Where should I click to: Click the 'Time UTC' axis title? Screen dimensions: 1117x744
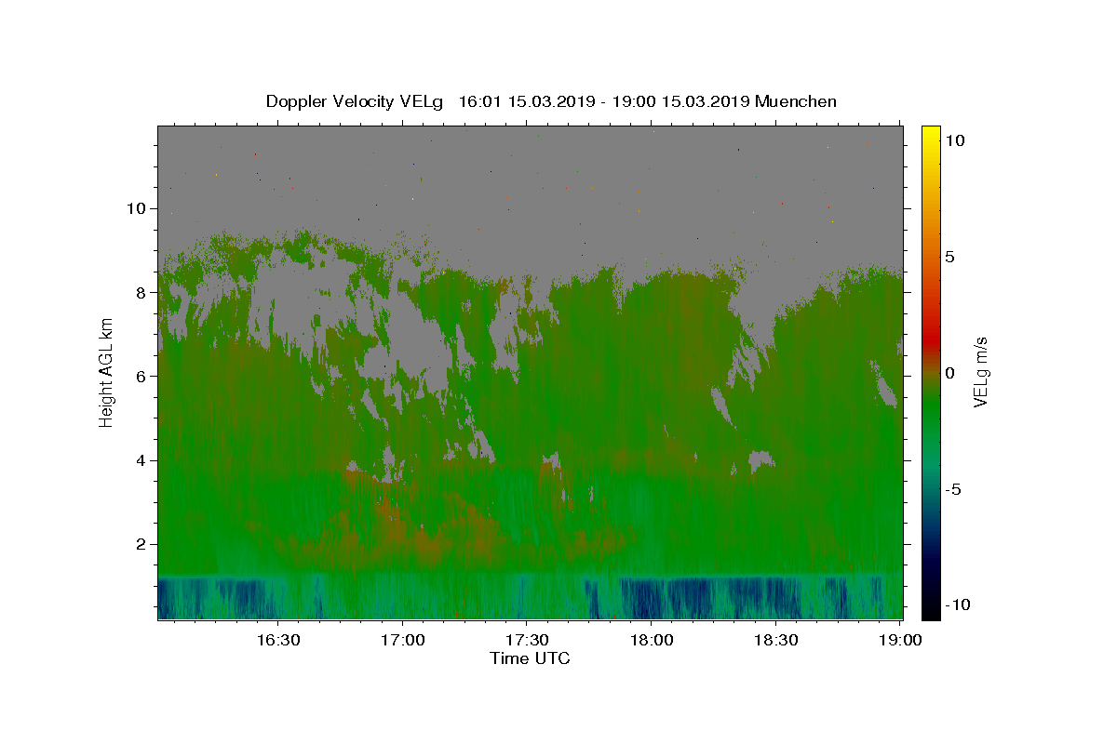pyautogui.click(x=530, y=658)
